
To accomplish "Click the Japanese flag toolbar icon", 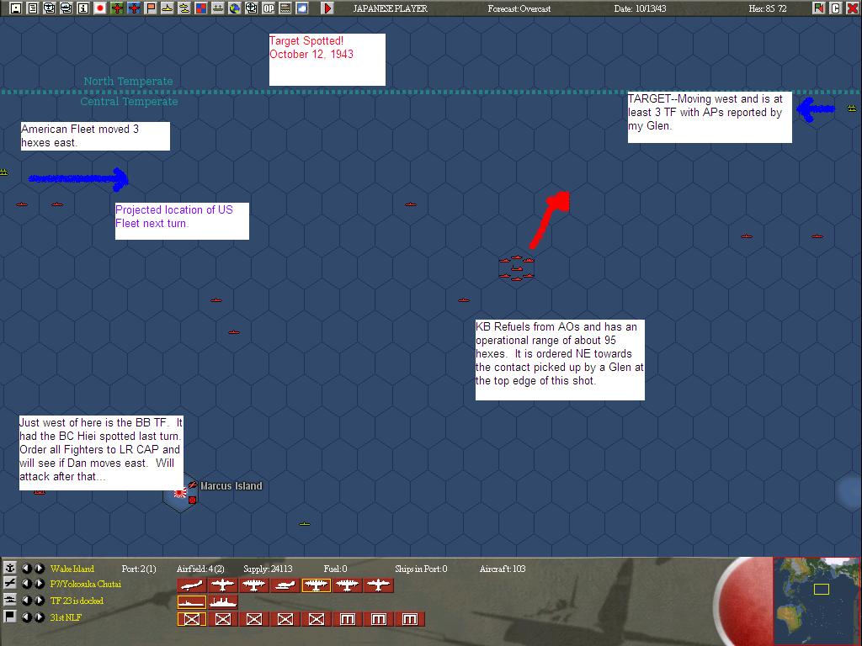I will (100, 8).
